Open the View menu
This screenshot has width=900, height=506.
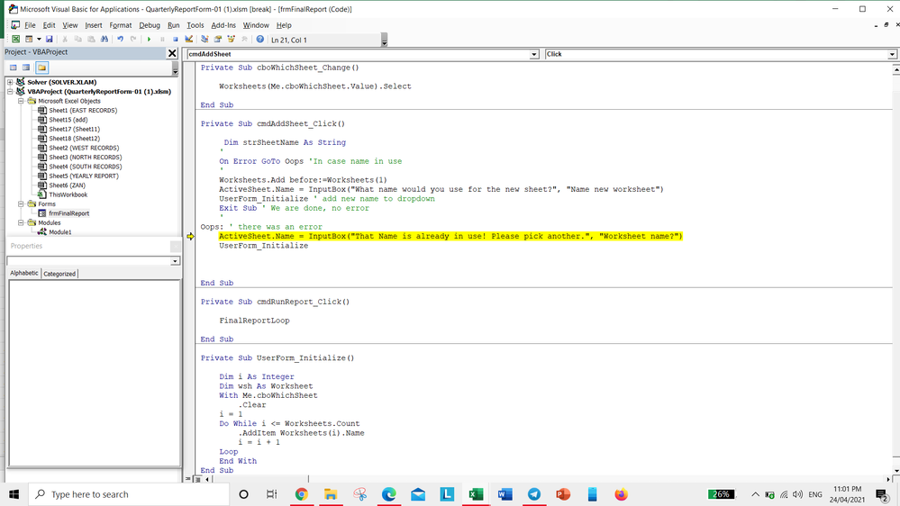70,25
